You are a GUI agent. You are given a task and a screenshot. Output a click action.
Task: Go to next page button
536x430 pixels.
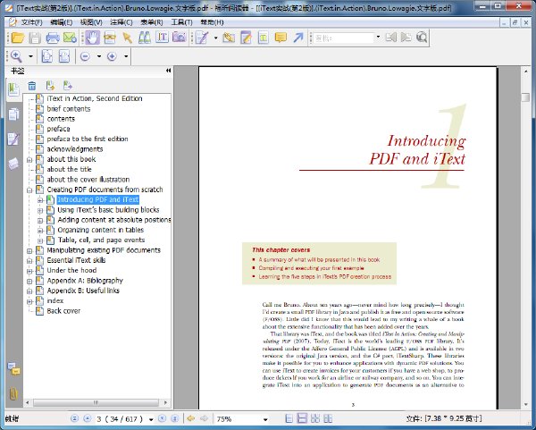click(x=162, y=418)
